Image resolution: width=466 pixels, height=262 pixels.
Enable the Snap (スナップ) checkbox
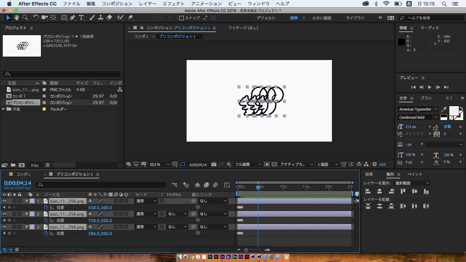(181, 18)
